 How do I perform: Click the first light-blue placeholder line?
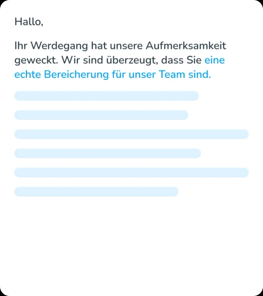click(x=106, y=96)
